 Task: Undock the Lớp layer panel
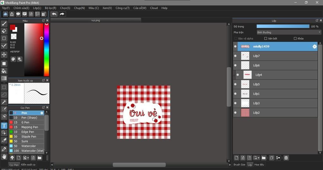pyautogui.click(x=317, y=21)
